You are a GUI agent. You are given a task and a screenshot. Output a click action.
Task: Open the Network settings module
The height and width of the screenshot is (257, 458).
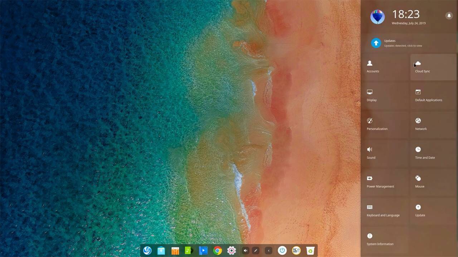point(433,125)
